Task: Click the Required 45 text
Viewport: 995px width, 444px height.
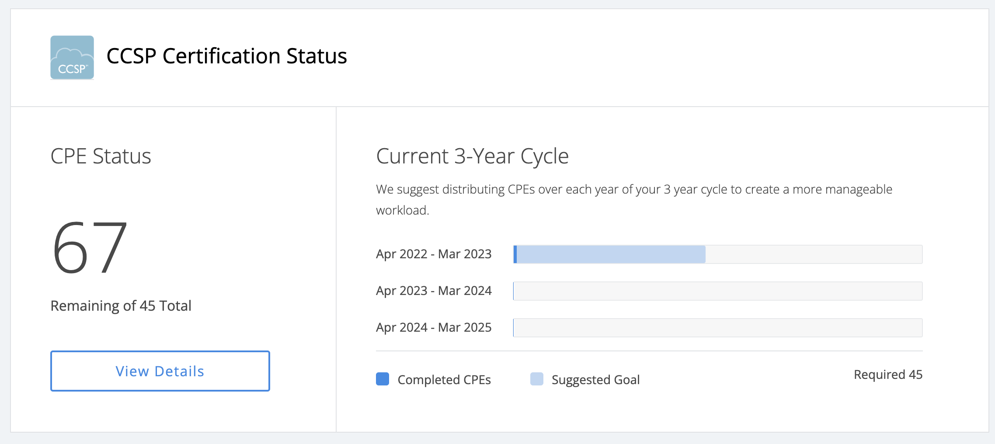Action: coord(888,375)
